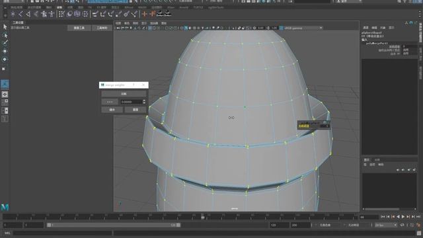Click the dotted button beside the merge weights value
The image size is (423, 238).
point(110,102)
